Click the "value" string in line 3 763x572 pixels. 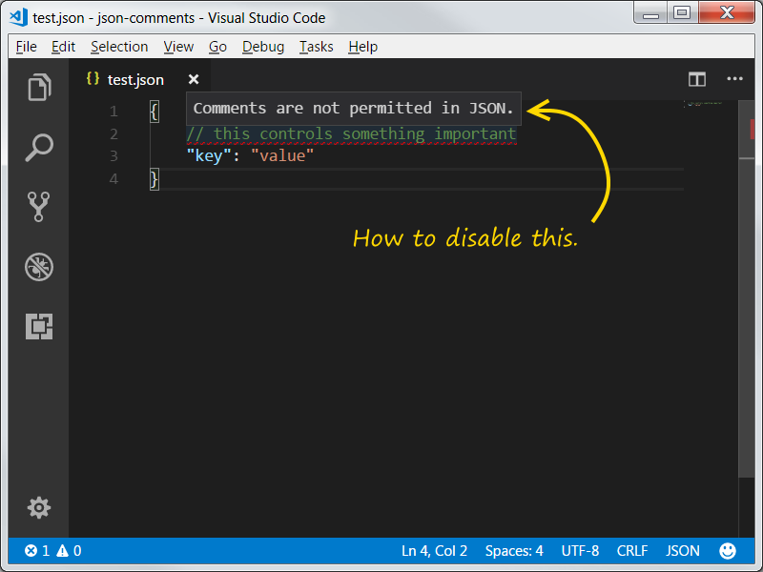pos(282,155)
